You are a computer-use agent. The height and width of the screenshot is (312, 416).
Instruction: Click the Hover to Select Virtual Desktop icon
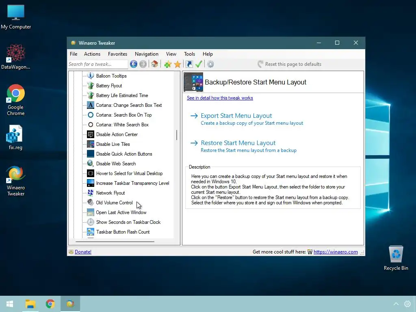coord(91,173)
